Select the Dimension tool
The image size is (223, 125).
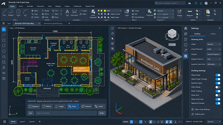click(x=74, y=13)
